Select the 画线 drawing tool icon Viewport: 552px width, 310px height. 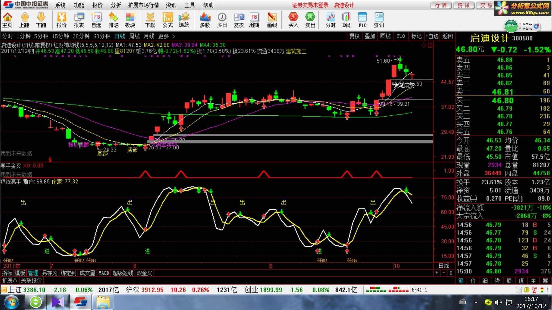click(272, 20)
